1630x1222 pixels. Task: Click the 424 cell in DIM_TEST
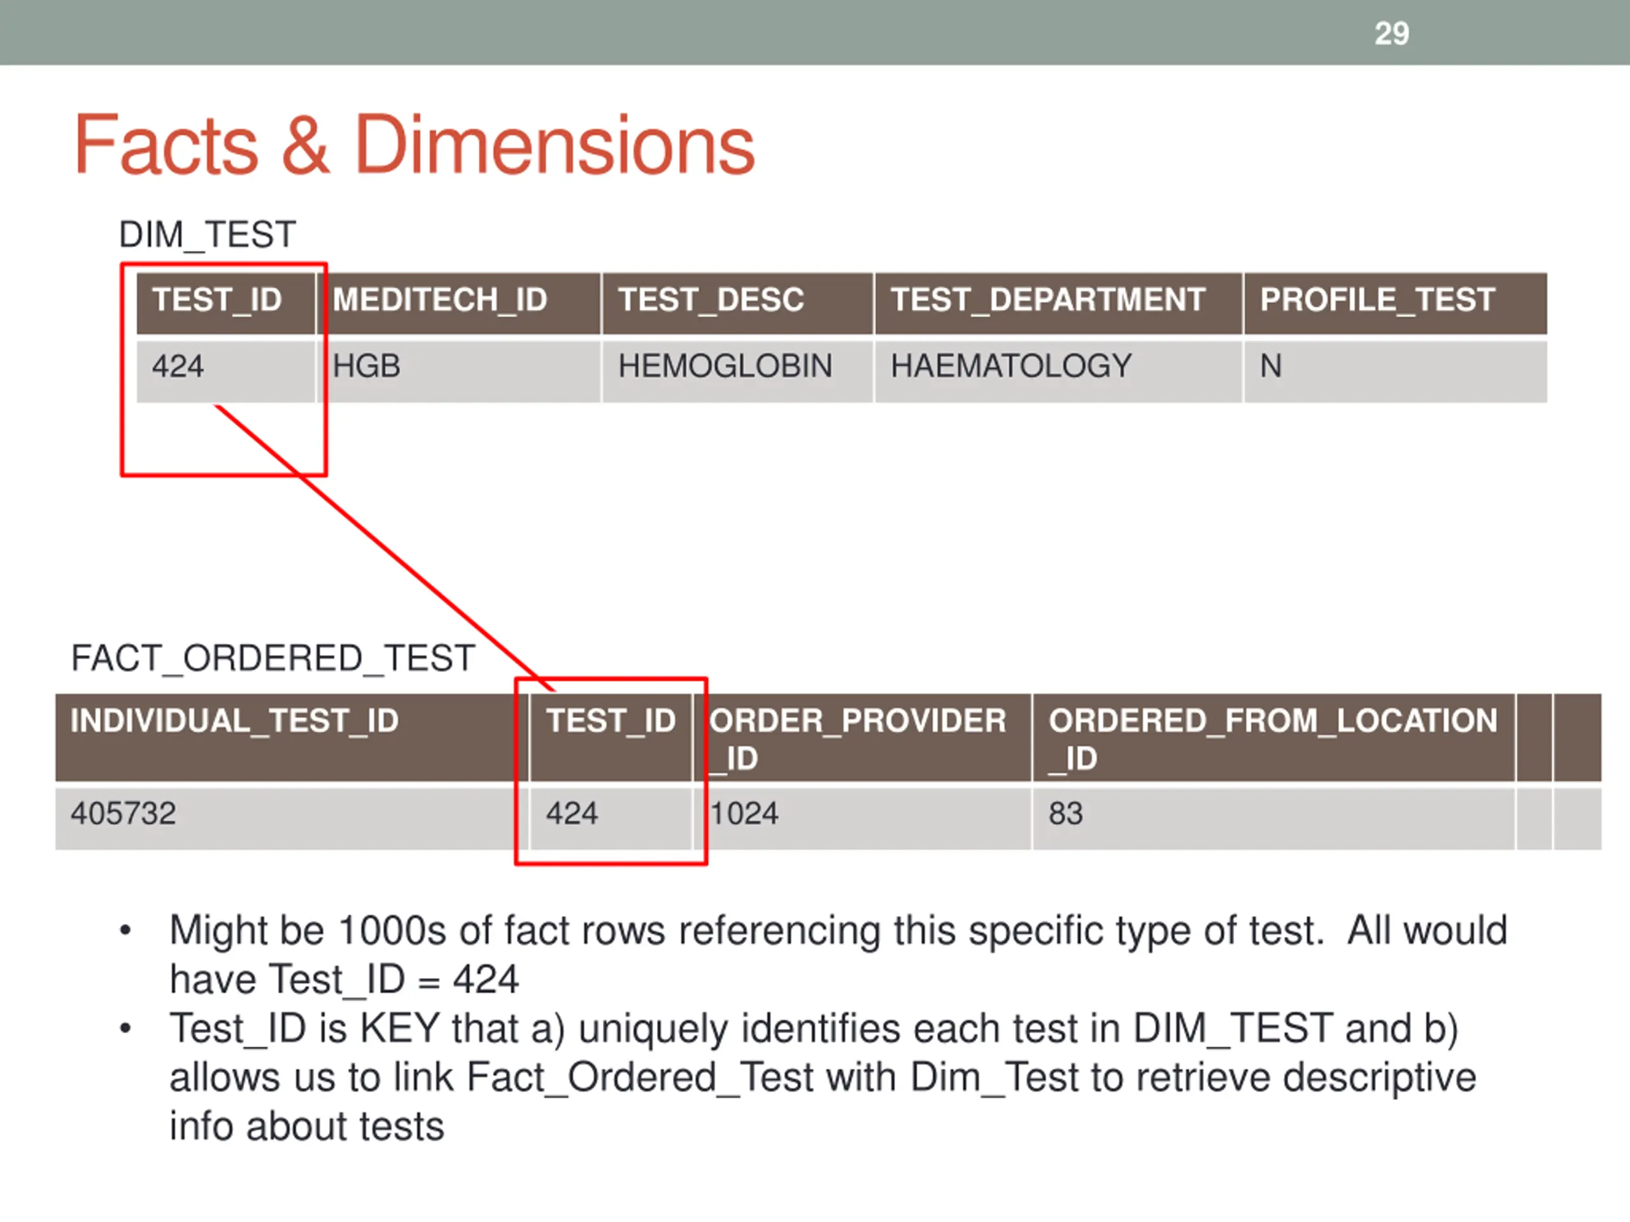click(225, 370)
